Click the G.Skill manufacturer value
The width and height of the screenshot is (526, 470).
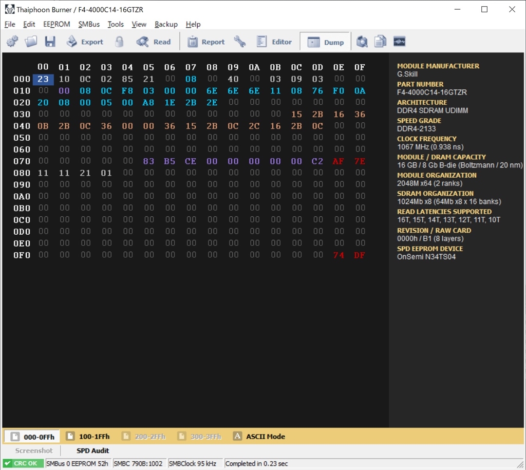[x=407, y=74]
